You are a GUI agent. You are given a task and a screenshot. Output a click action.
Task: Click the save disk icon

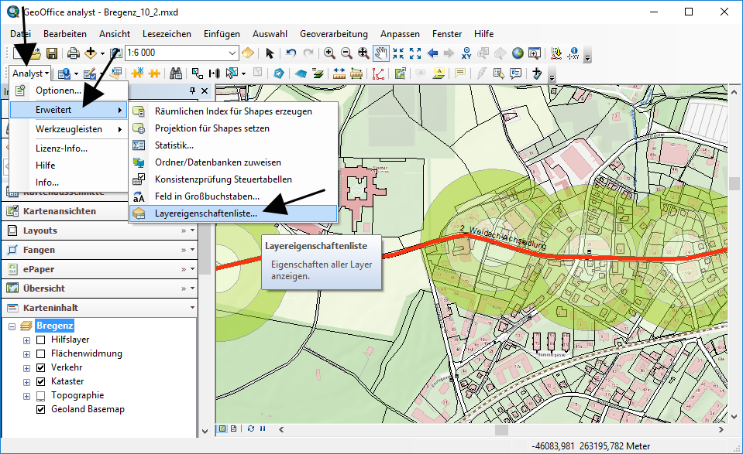coord(52,53)
